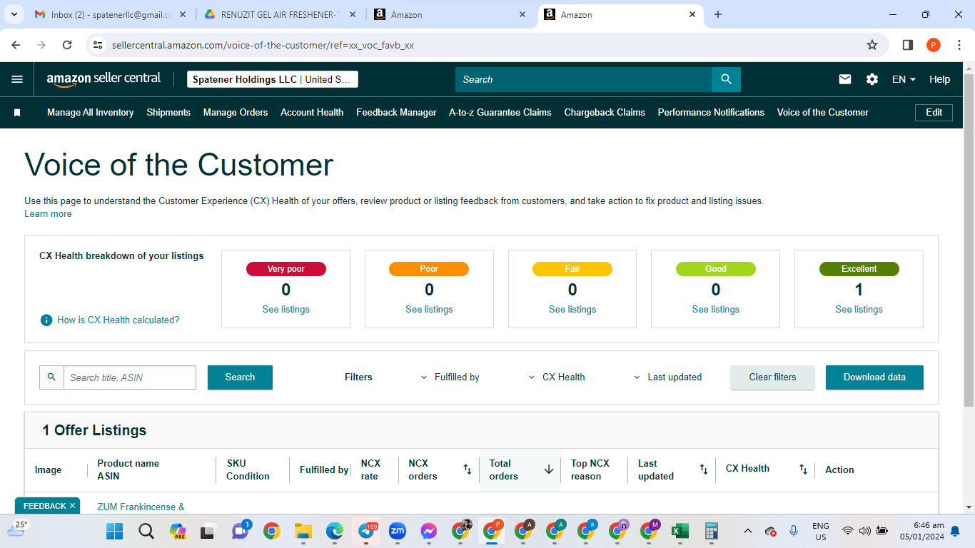Open tab search chevron in Chrome

(x=14, y=14)
